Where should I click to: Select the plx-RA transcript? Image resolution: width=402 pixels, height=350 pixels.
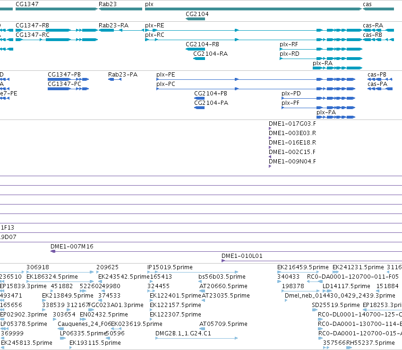click(337, 68)
